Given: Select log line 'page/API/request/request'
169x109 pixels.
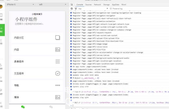Looking at the screenshot, I should [x=92, y=33].
